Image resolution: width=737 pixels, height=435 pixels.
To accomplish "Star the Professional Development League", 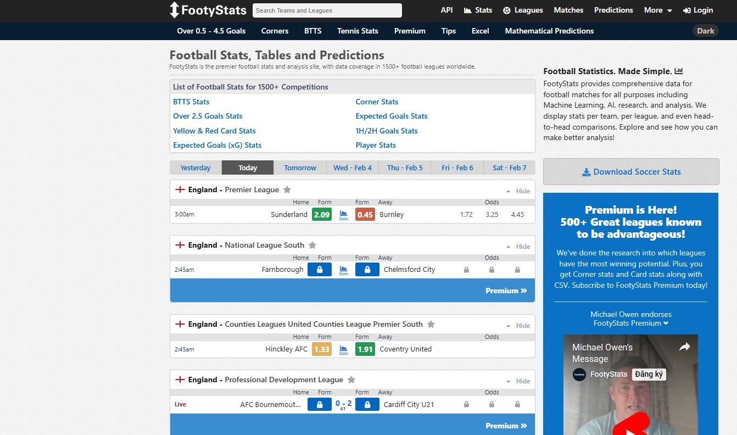I will (x=351, y=380).
